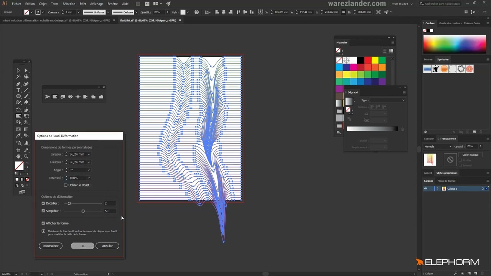491x276 pixels.
Task: Select the Line Segment tool
Action: [26, 90]
